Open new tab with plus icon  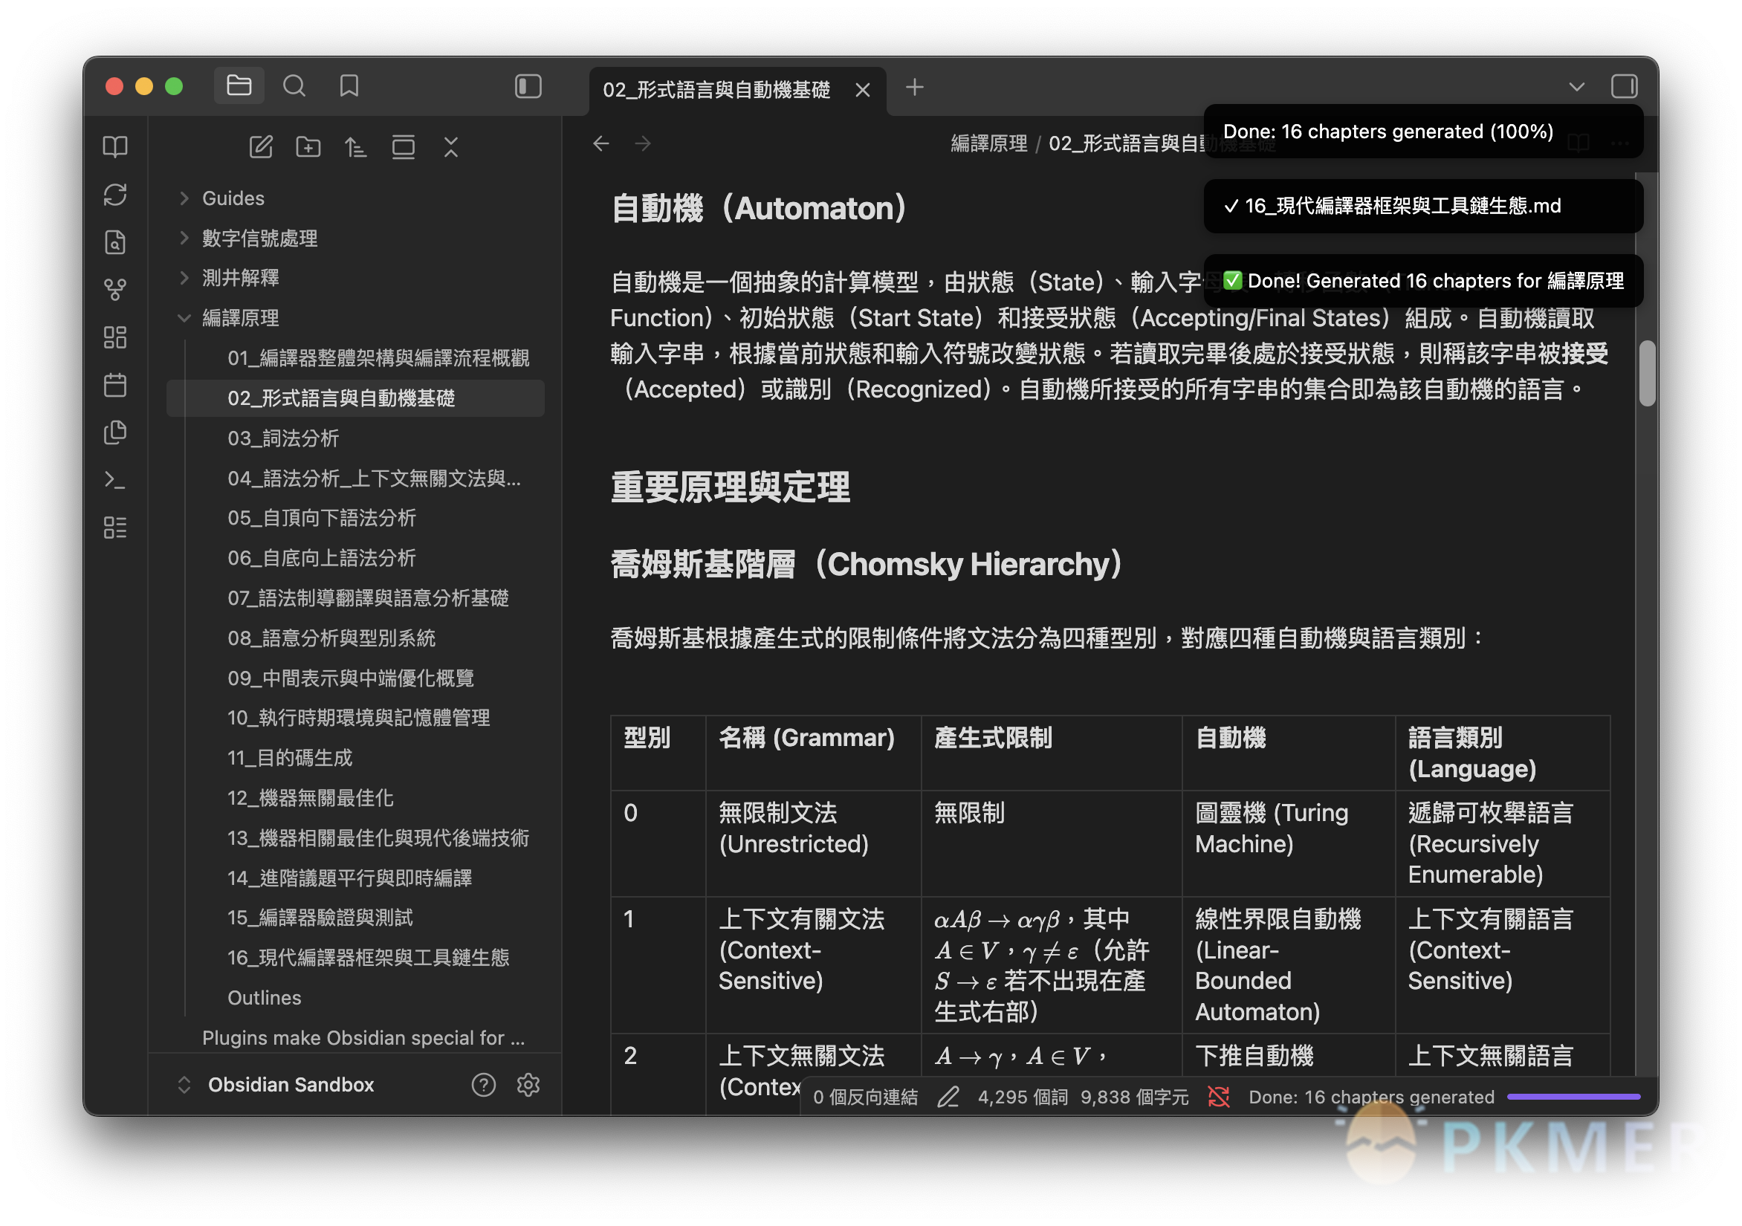pyautogui.click(x=915, y=87)
